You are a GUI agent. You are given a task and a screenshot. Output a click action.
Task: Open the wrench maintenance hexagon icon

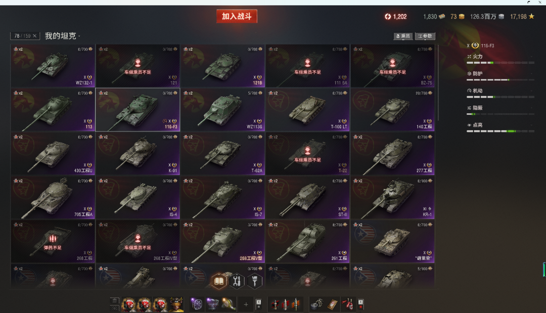[x=237, y=281]
